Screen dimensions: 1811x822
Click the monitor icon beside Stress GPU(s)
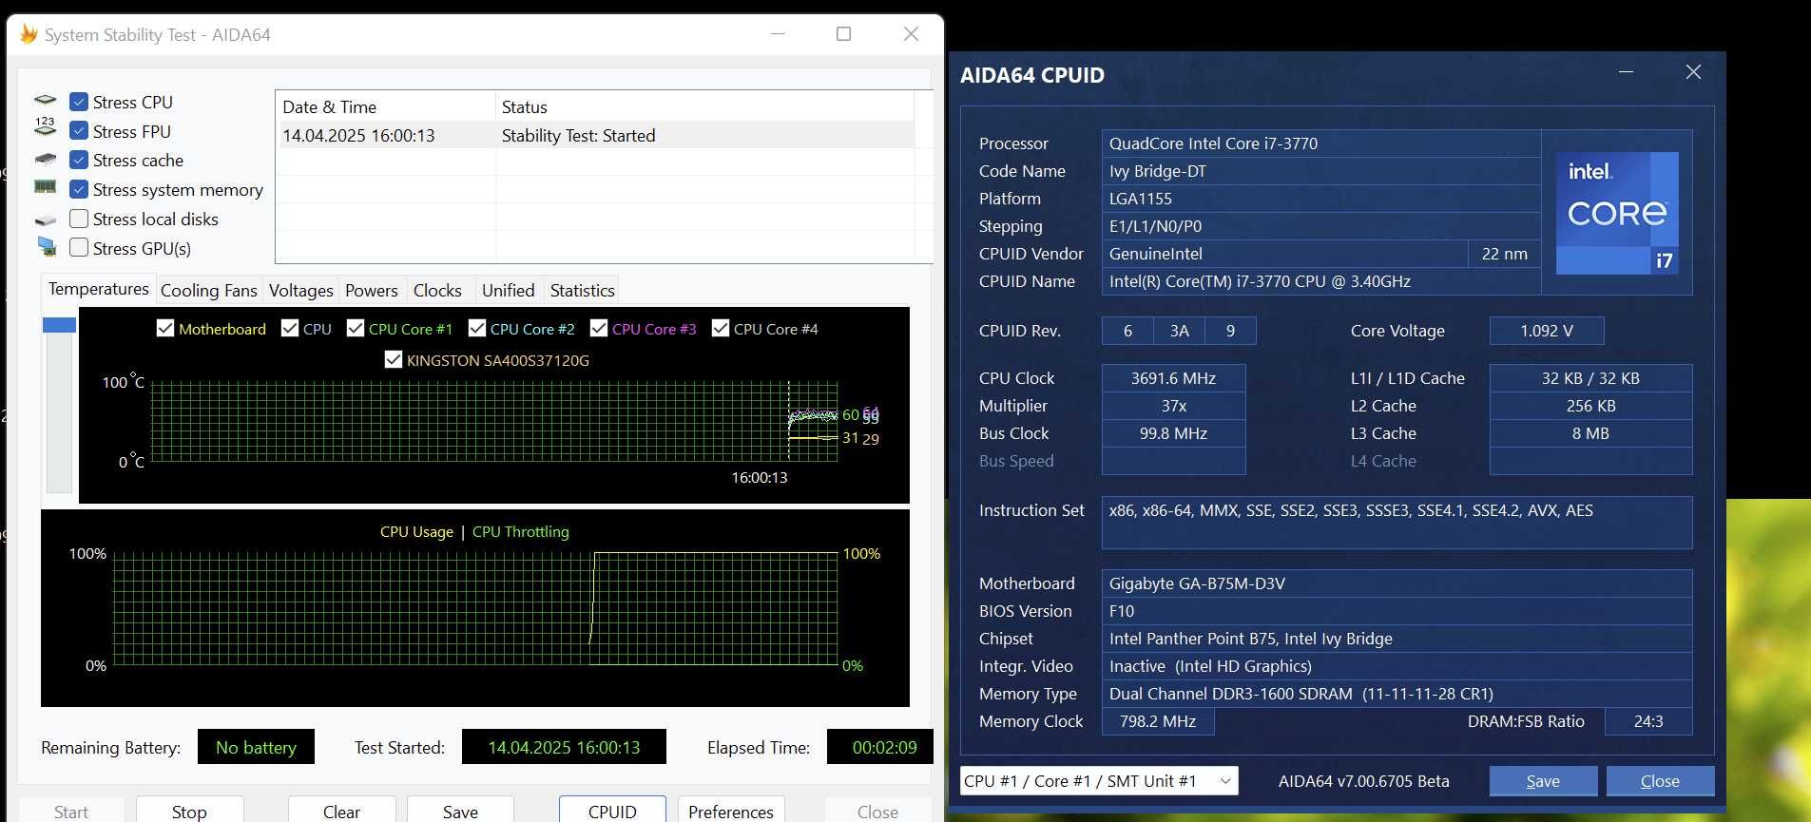(47, 247)
